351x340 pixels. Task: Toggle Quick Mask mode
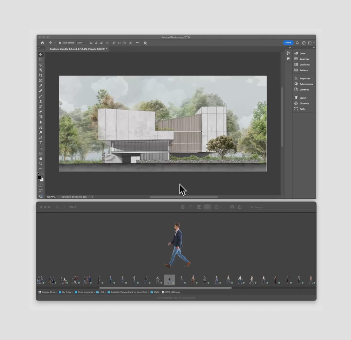(x=41, y=185)
